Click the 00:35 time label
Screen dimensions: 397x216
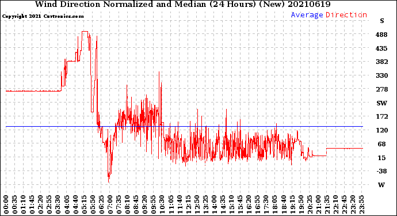15,204
